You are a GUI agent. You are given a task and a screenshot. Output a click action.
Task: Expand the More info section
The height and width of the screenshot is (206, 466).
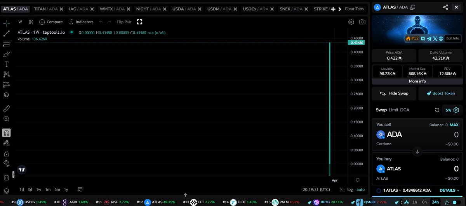point(417,81)
